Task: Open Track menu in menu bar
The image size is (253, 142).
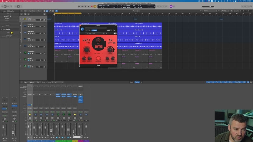Action: [20, 1]
